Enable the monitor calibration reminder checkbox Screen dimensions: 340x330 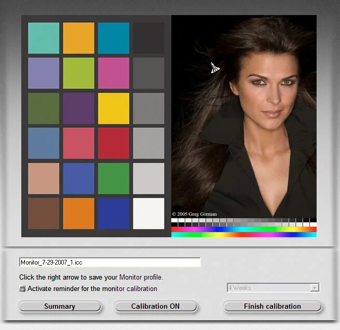coord(22,288)
